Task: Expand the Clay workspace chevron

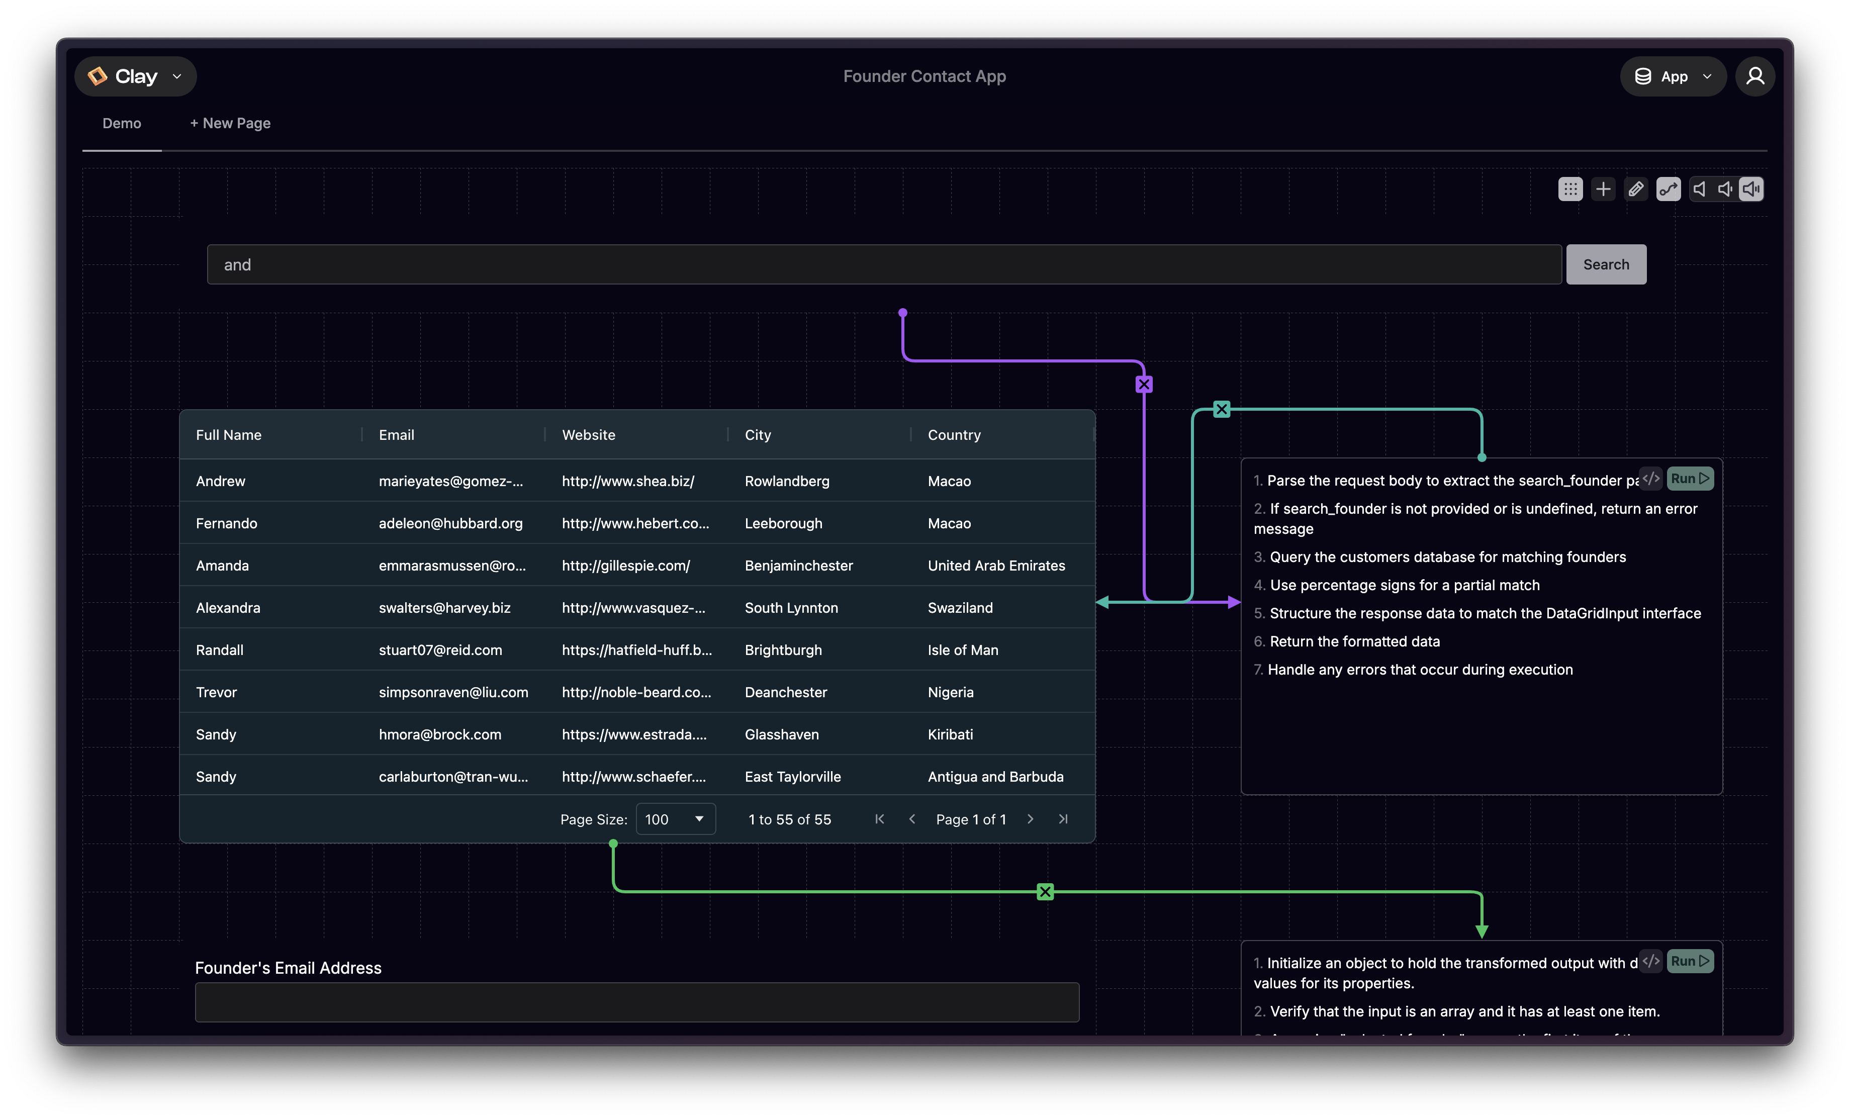Action: 178,76
